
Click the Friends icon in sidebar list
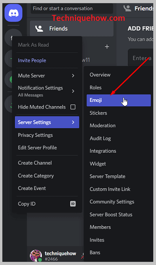tap(39, 29)
